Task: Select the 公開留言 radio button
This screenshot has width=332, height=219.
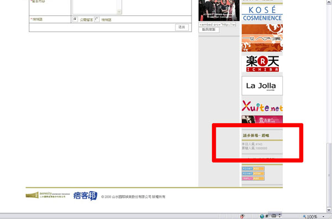Action: coord(75,19)
